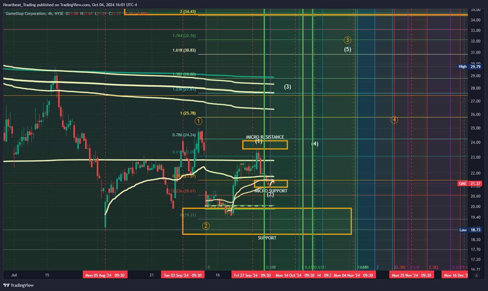Viewport: 488px width, 291px height.
Task: Select the Mon 16 Dec date marker
Action: tap(456, 275)
